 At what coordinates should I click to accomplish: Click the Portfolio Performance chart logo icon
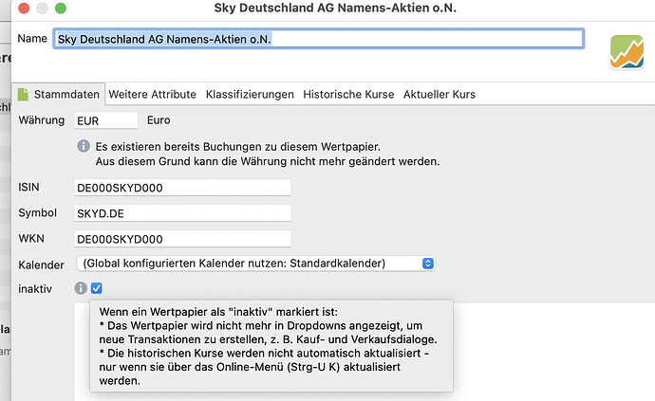point(627,52)
